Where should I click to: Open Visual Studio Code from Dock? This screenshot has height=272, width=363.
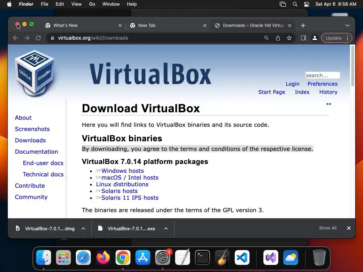click(242, 257)
